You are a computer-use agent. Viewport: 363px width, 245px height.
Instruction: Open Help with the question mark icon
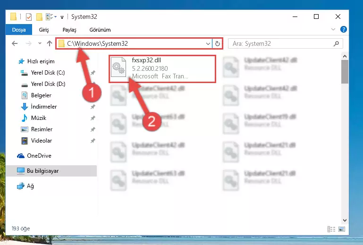[x=343, y=29]
